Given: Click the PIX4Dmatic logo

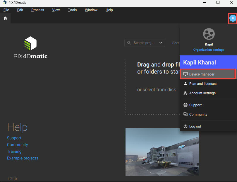Looking at the screenshot, I should 30,47.
